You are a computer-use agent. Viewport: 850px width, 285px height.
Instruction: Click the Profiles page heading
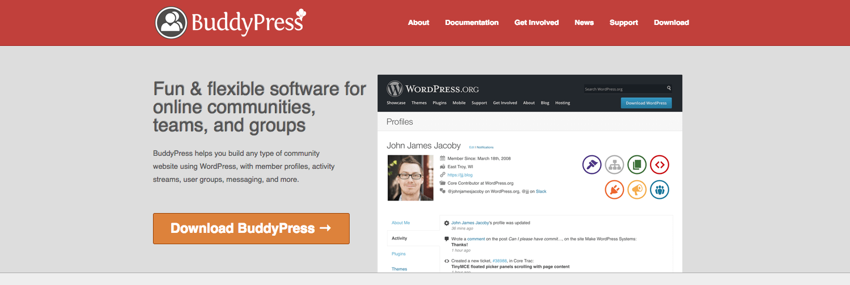[399, 122]
